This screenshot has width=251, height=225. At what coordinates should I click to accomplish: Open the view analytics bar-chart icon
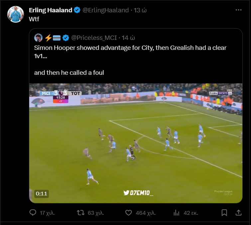177,213
